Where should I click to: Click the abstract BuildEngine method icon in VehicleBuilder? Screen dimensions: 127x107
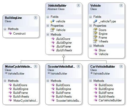click(53, 42)
